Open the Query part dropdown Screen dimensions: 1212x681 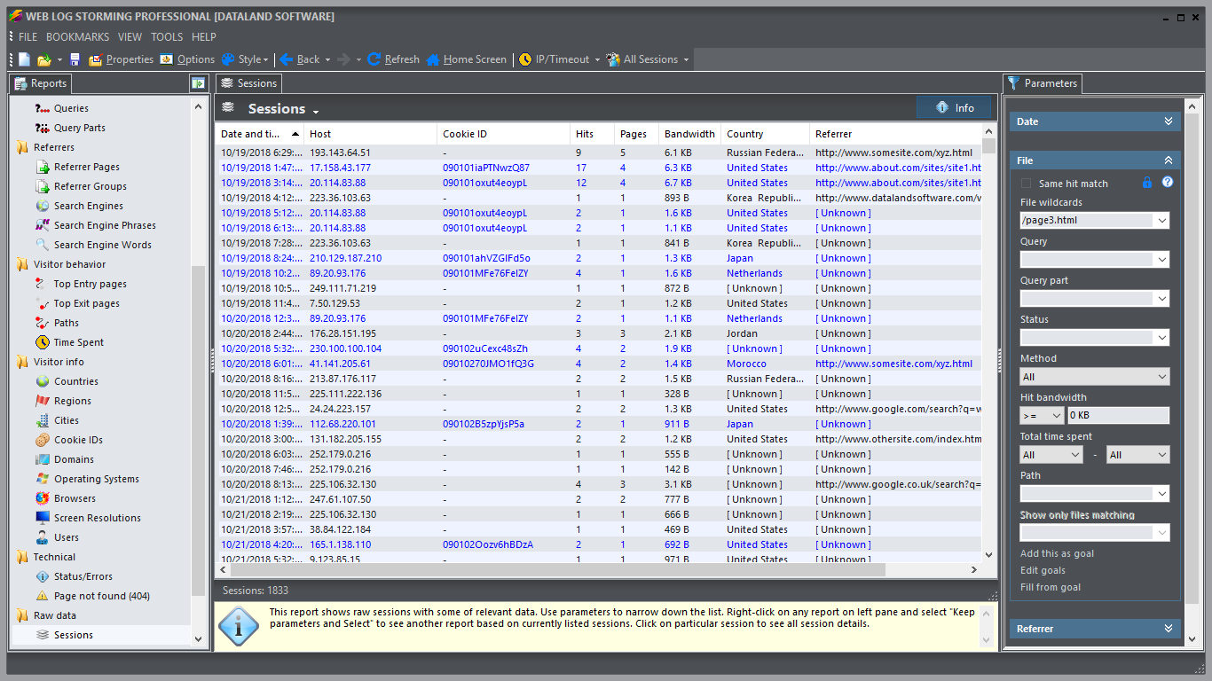(x=1161, y=299)
